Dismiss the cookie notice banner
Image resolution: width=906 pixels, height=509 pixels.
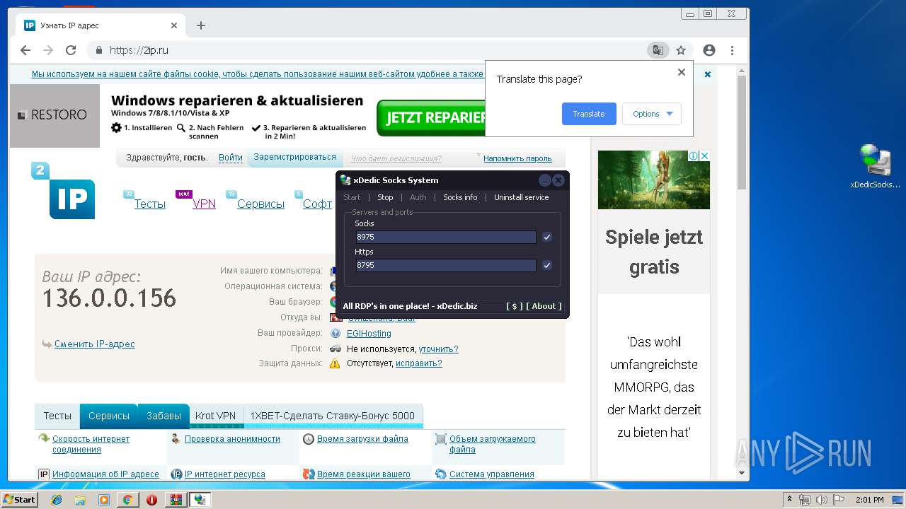[x=707, y=74]
